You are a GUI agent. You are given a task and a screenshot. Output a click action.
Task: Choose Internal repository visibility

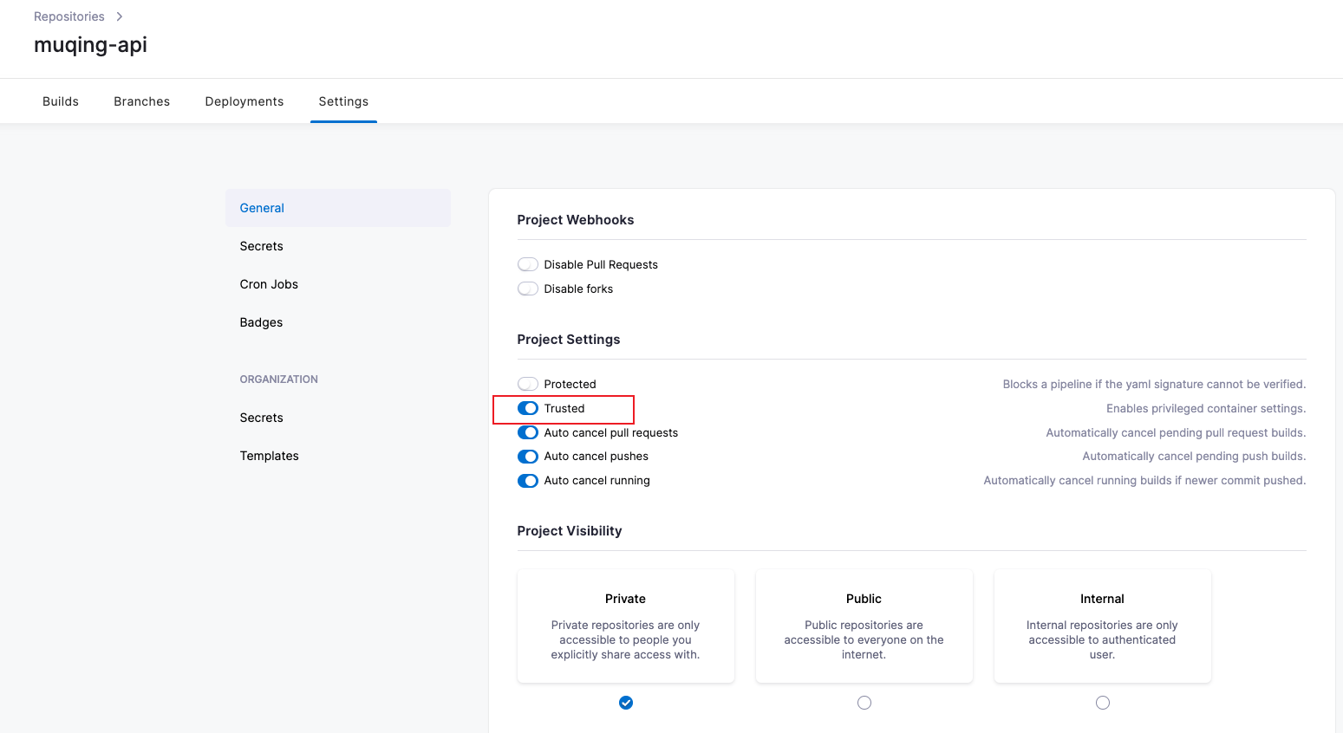click(1102, 702)
